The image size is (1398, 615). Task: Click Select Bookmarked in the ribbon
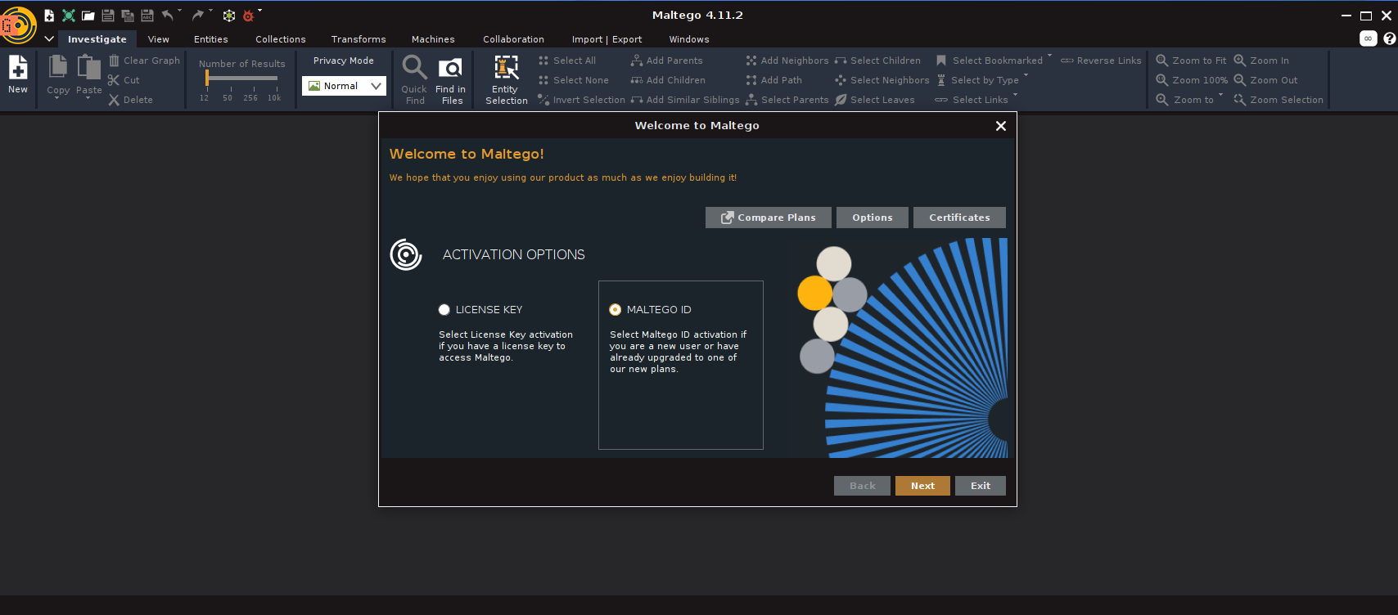pyautogui.click(x=990, y=61)
